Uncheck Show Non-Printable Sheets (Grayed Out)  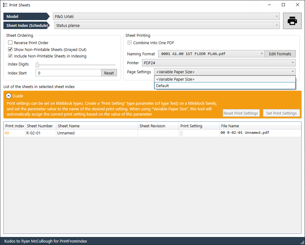tap(10, 49)
